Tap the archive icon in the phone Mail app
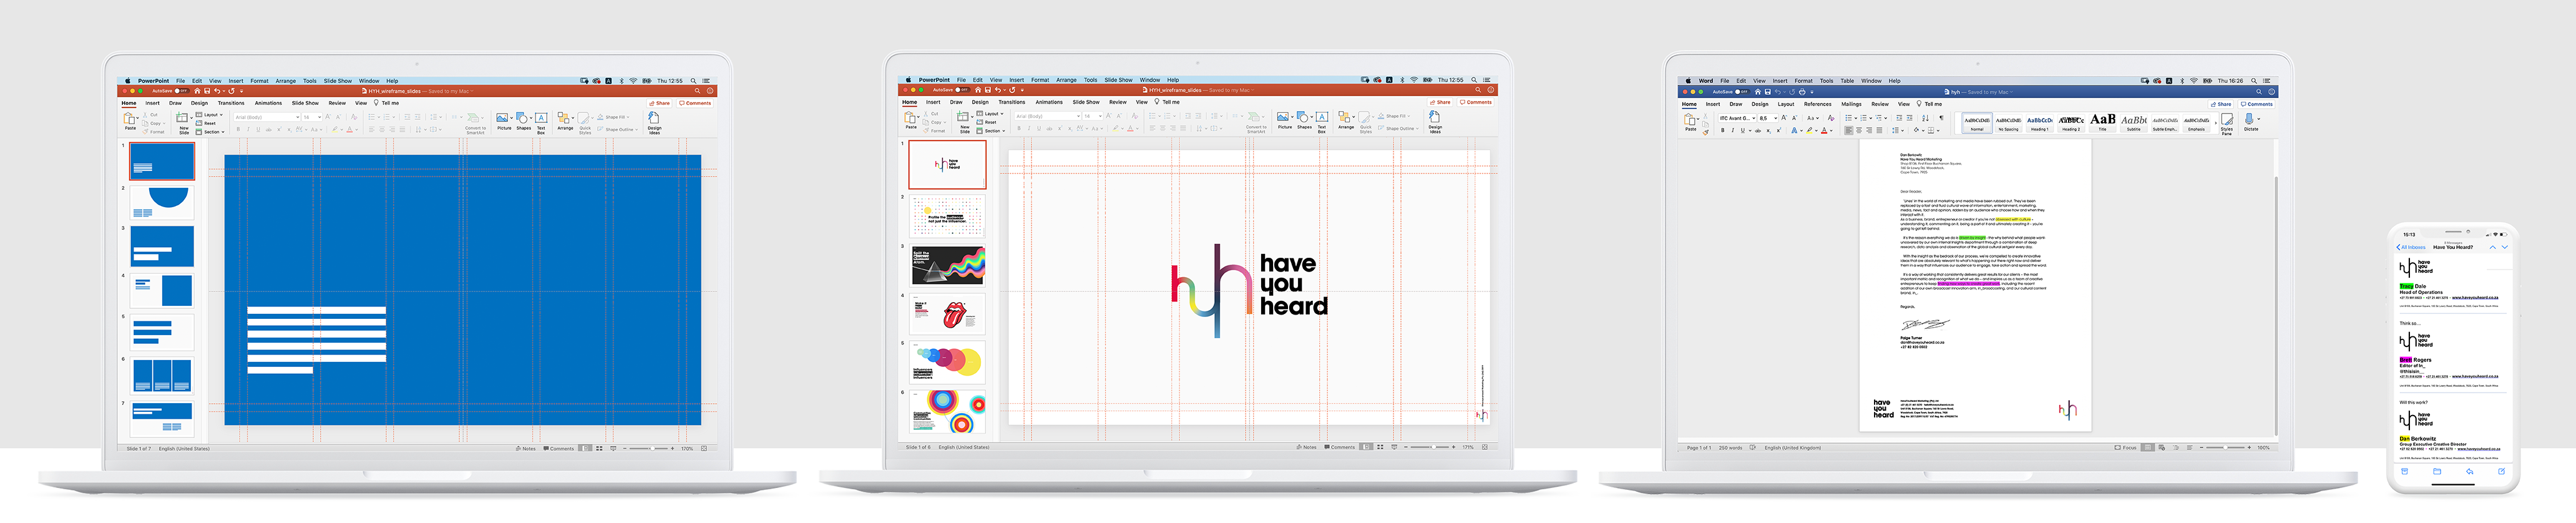The image size is (2576, 523). 2405,471
